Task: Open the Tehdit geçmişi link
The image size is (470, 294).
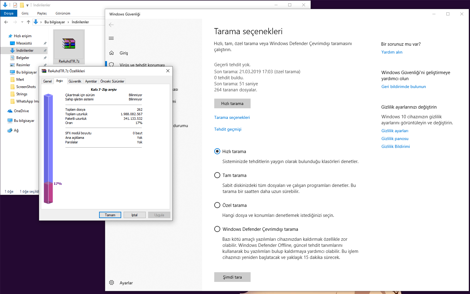Action: click(228, 129)
